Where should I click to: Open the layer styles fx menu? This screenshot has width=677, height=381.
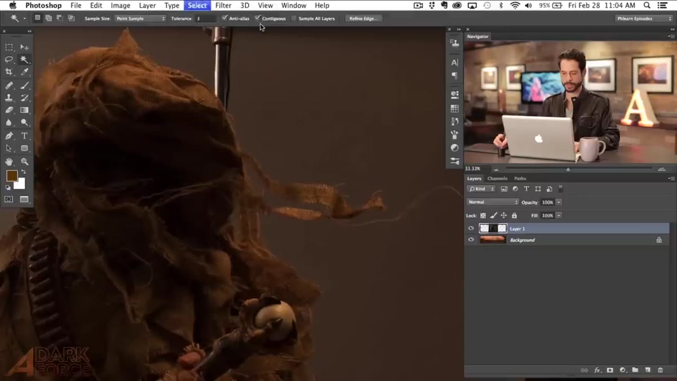(597, 370)
